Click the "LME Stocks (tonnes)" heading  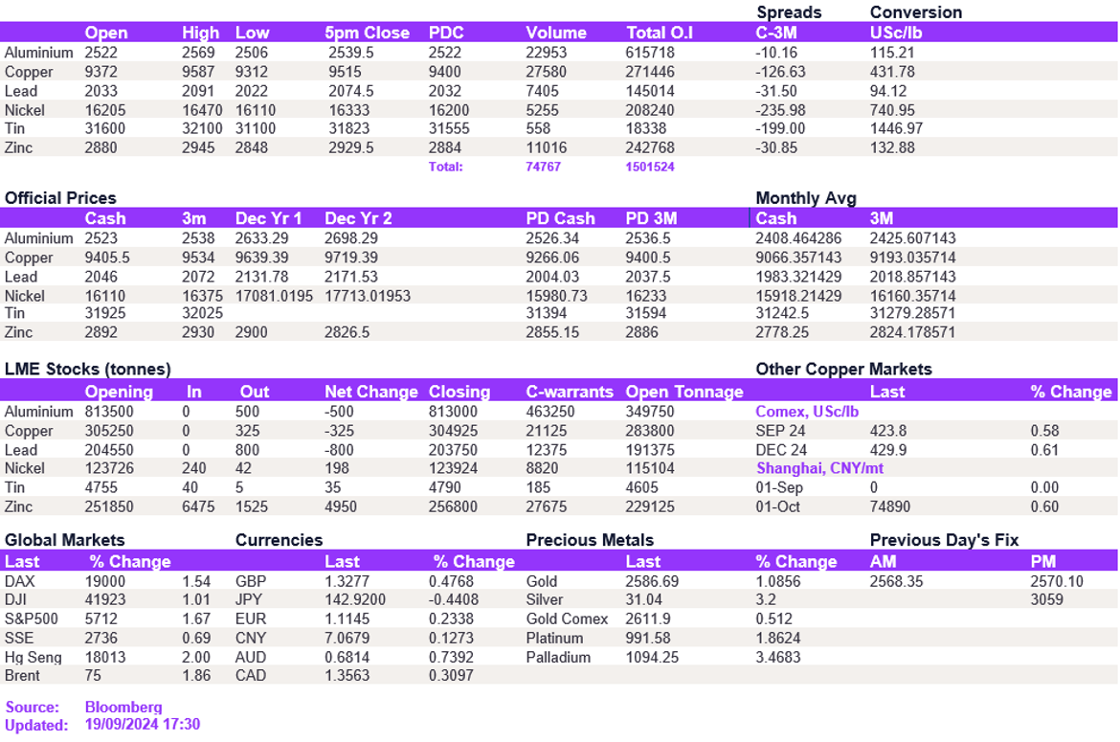(88, 370)
